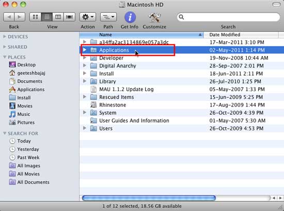284x211 pixels.
Task: Click the Macintosh HD title drive icon
Action: coord(122,5)
